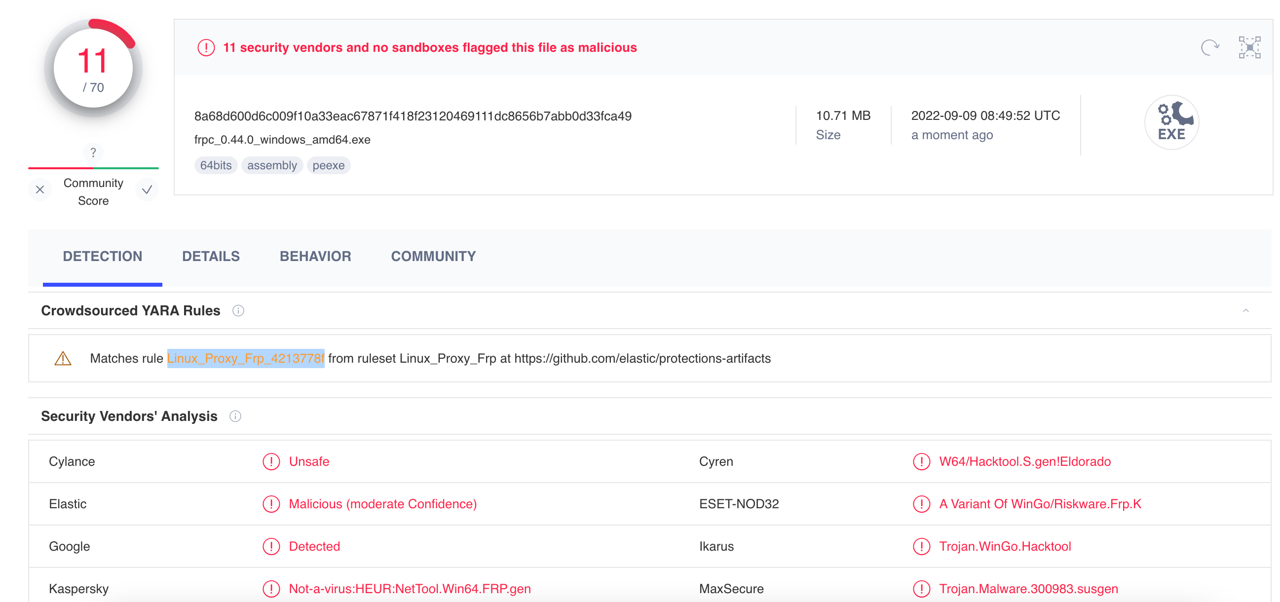Open the similar files graph icon
Viewport: 1280px width, 602px height.
(x=1249, y=48)
